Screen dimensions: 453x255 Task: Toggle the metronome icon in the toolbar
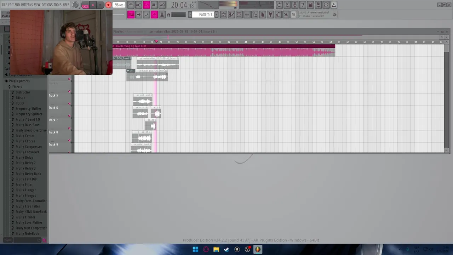[131, 5]
